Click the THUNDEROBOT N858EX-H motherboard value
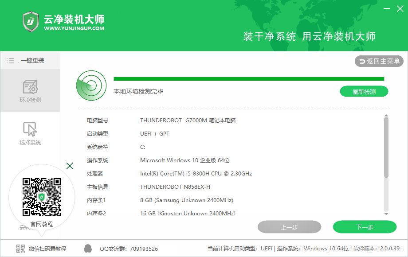The width and height of the screenshot is (408, 257). 175,187
